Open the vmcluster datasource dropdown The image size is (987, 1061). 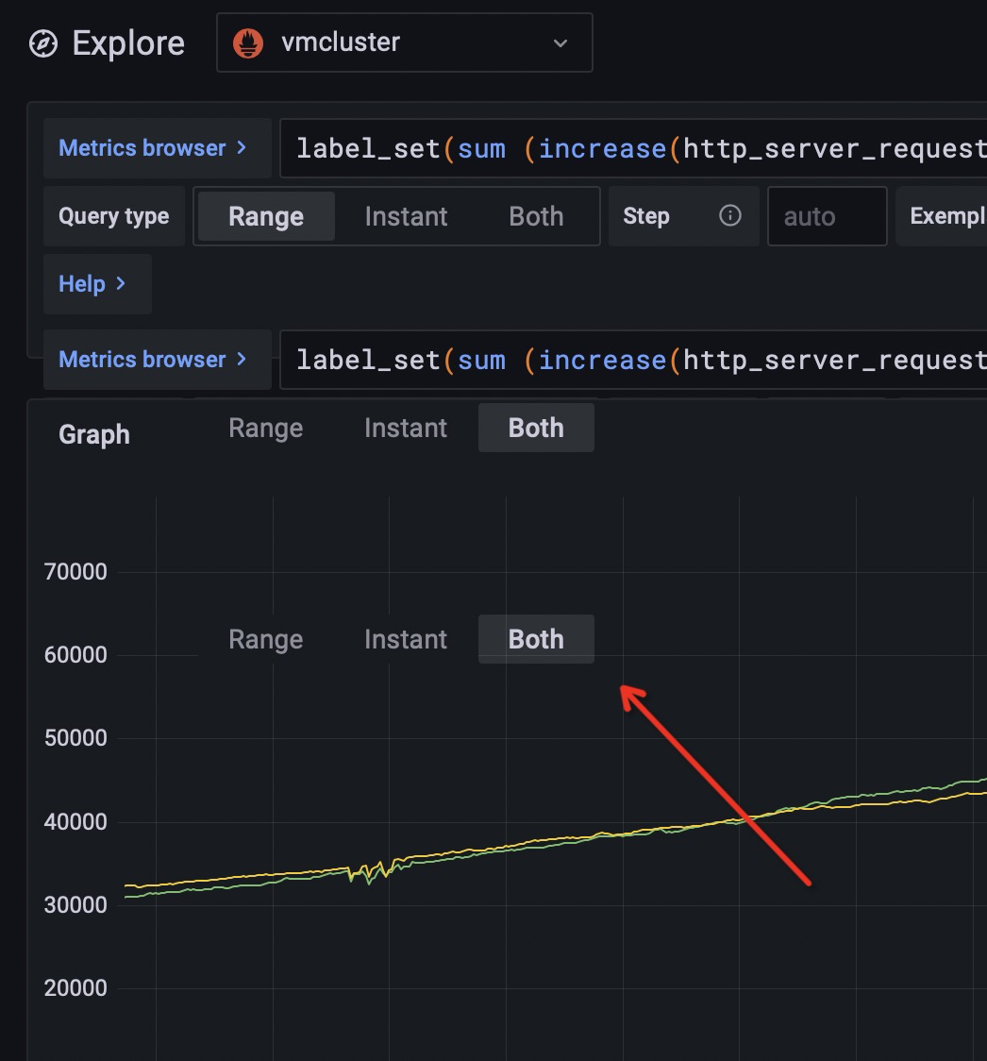tap(560, 42)
